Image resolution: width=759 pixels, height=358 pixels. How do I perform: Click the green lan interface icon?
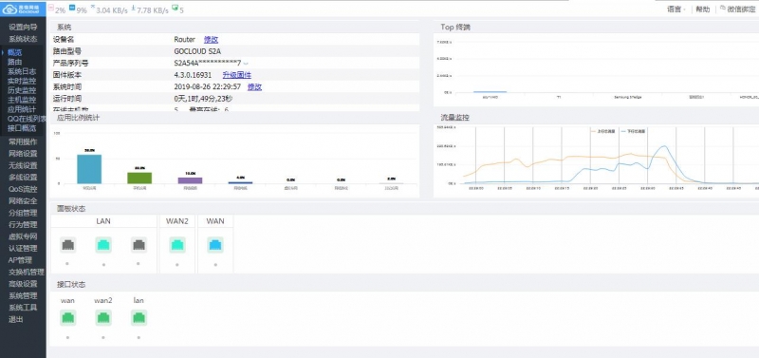139,318
